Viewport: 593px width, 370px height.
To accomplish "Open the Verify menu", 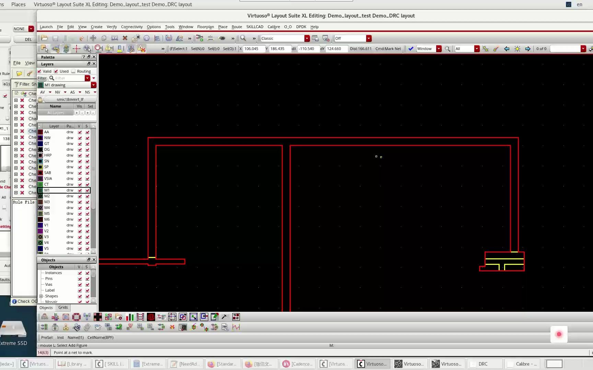I will tap(112, 27).
